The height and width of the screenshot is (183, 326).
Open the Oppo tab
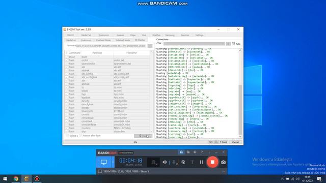coord(133,35)
